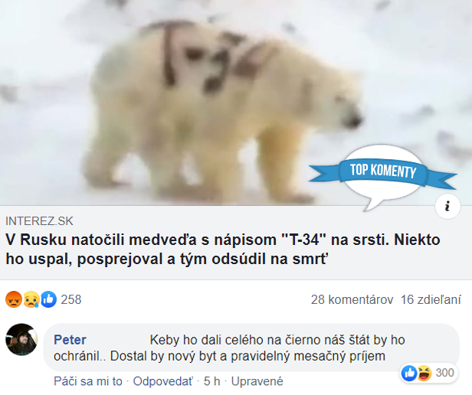472x395 pixels.
Task: Click the sad crying reaction emoji
Action: (x=31, y=299)
